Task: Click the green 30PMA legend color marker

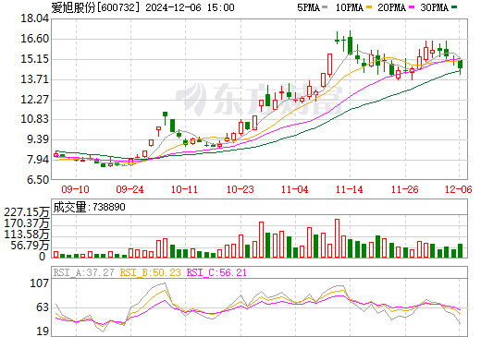Action: coord(454,7)
